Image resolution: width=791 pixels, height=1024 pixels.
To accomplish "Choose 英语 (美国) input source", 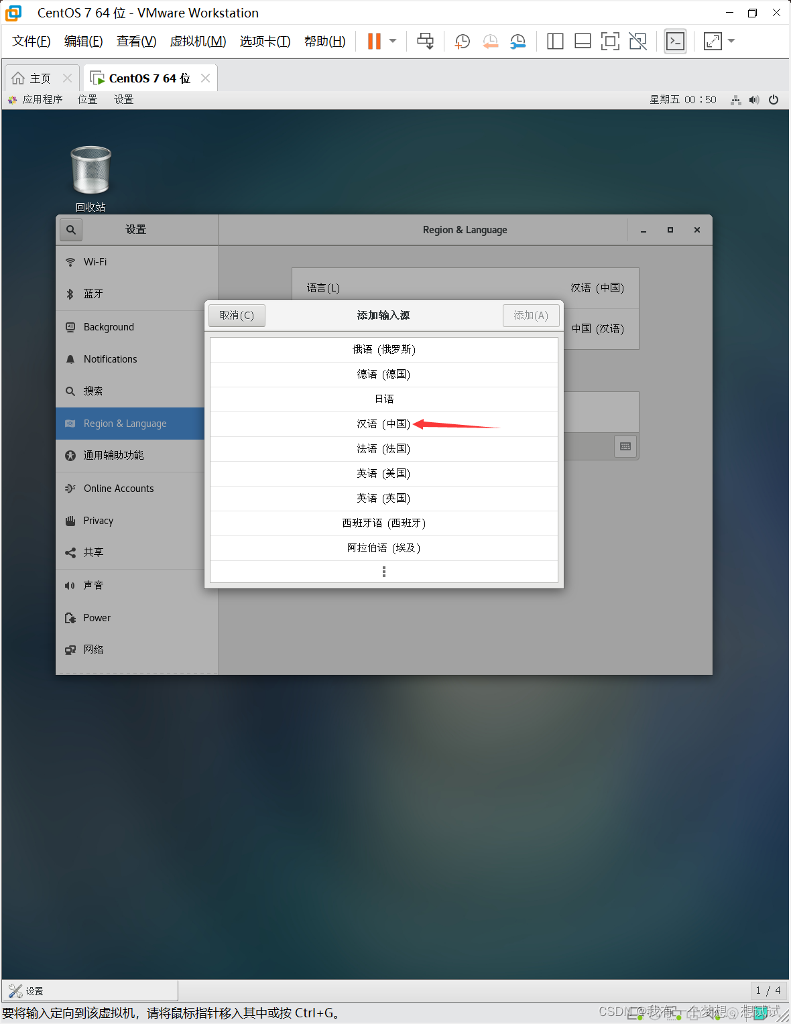I will [384, 474].
